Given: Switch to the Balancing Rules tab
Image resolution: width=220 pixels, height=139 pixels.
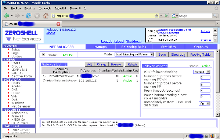Looking at the screenshot, I should (x=134, y=47).
